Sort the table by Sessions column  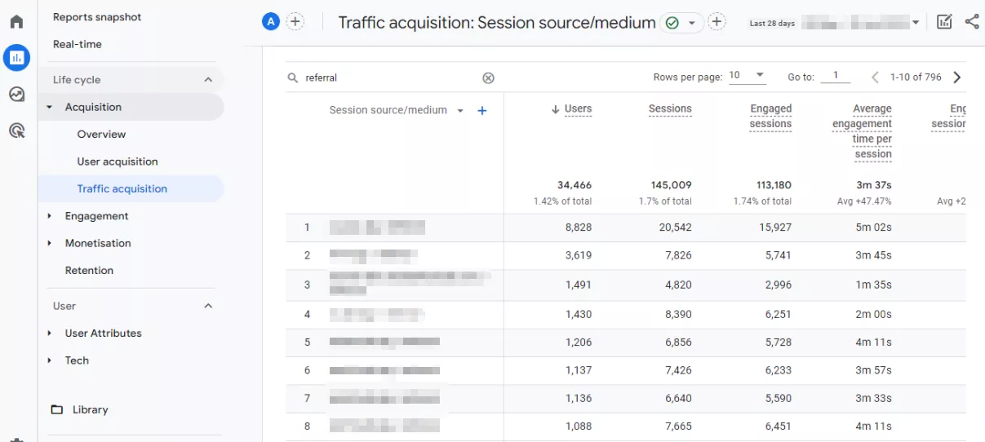click(x=670, y=109)
